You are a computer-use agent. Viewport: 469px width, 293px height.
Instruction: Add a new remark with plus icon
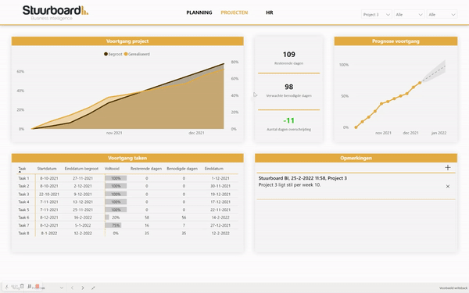pyautogui.click(x=447, y=168)
